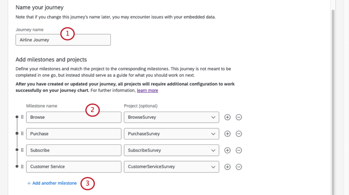Add a milestone after the Purchase row
This screenshot has width=349, height=195.
click(227, 134)
